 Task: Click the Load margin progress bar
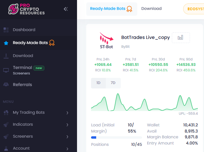pyautogui.click(x=116, y=138)
